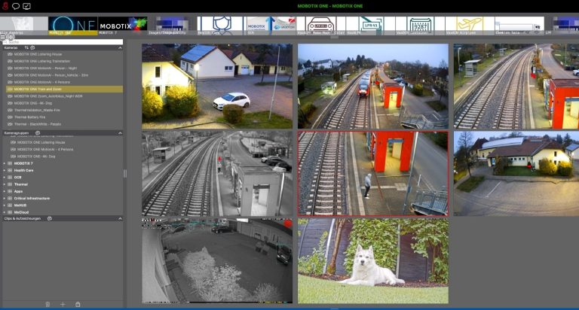Click group grid icon beside Critical Infrastructure
The width and height of the screenshot is (579, 310).
(x=10, y=199)
